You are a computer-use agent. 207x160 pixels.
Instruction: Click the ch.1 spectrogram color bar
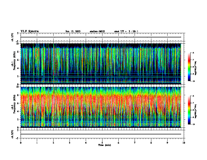pyautogui.click(x=189, y=67)
